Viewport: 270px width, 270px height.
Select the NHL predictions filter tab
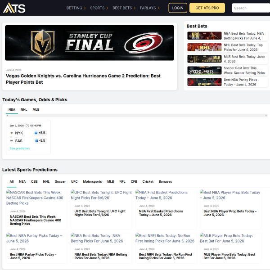pyautogui.click(x=46, y=181)
